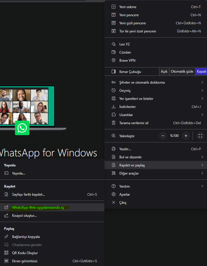Expand the Yardım submenu arrow
207x266 pixels.
click(202, 186)
